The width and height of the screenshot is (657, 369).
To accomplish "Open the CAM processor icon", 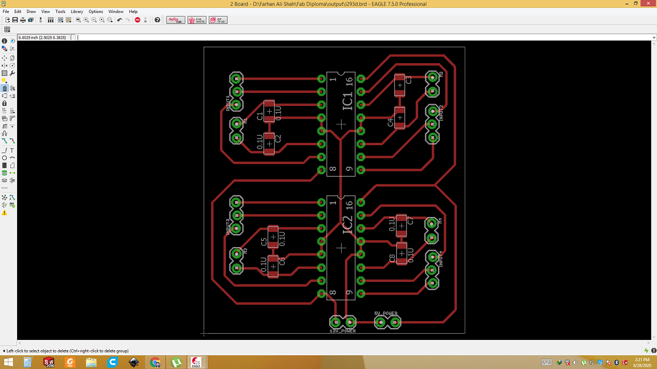I will (x=31, y=20).
